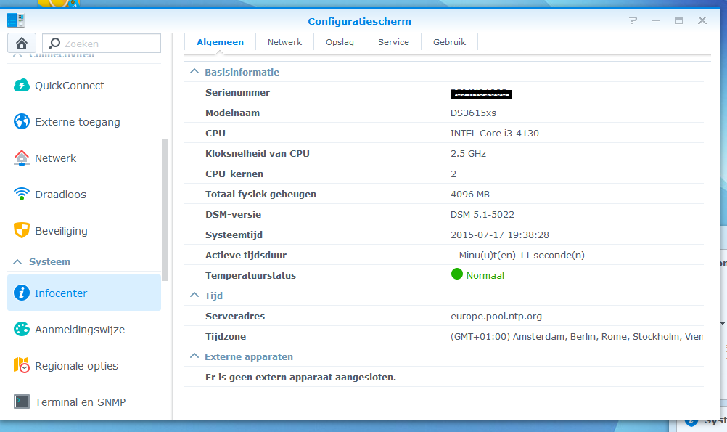Screen dimensions: 727x432
Task: Select Infocenter in the sidebar
Action: click(x=84, y=293)
